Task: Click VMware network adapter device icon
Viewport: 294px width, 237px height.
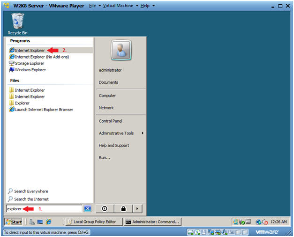Action: click(x=211, y=232)
